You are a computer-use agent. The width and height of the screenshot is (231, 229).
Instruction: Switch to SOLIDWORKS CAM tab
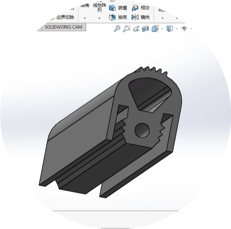(x=63, y=27)
